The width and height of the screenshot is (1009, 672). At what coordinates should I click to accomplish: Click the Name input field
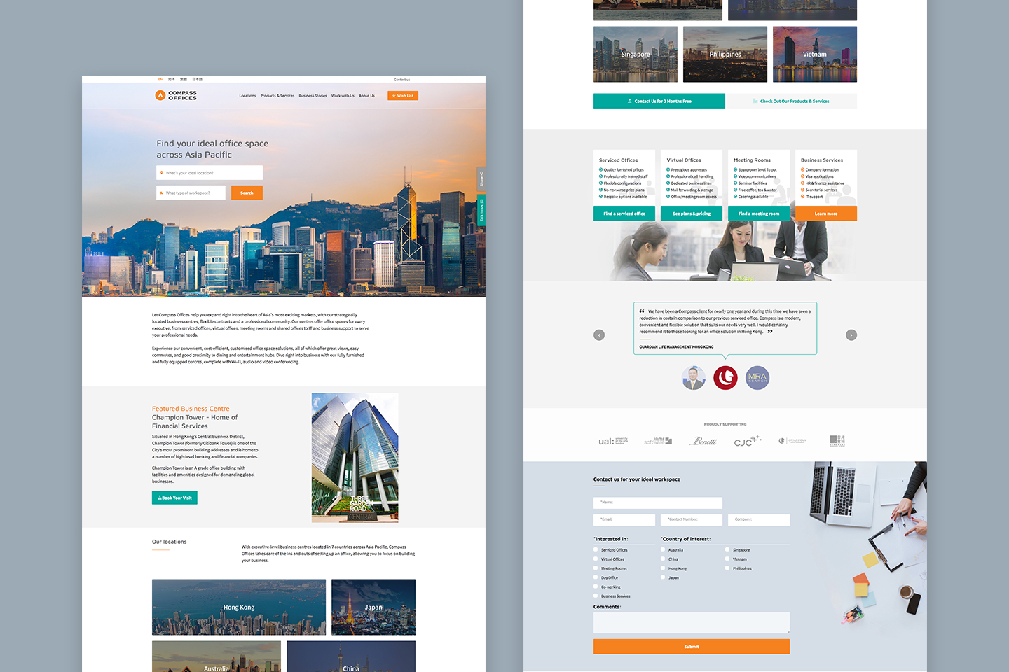coord(658,503)
